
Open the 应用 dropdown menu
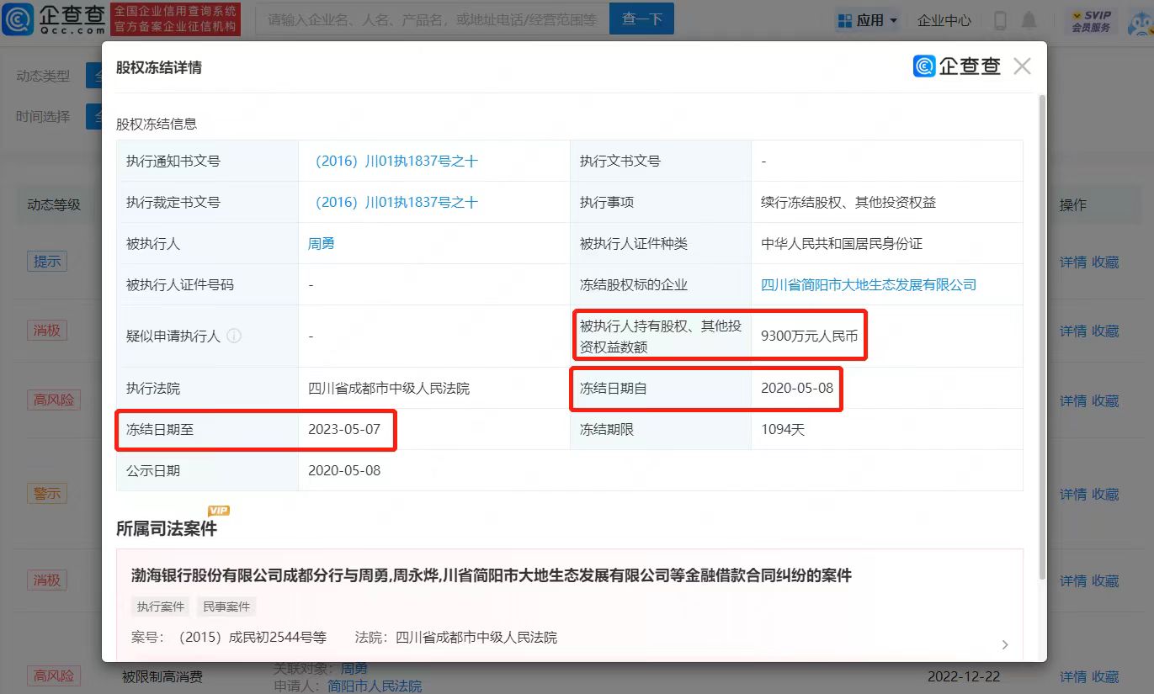pos(867,20)
